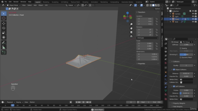Adjust the Shrinking Factor slider
Viewport: 198px width, 111px height.
pyautogui.click(x=186, y=55)
